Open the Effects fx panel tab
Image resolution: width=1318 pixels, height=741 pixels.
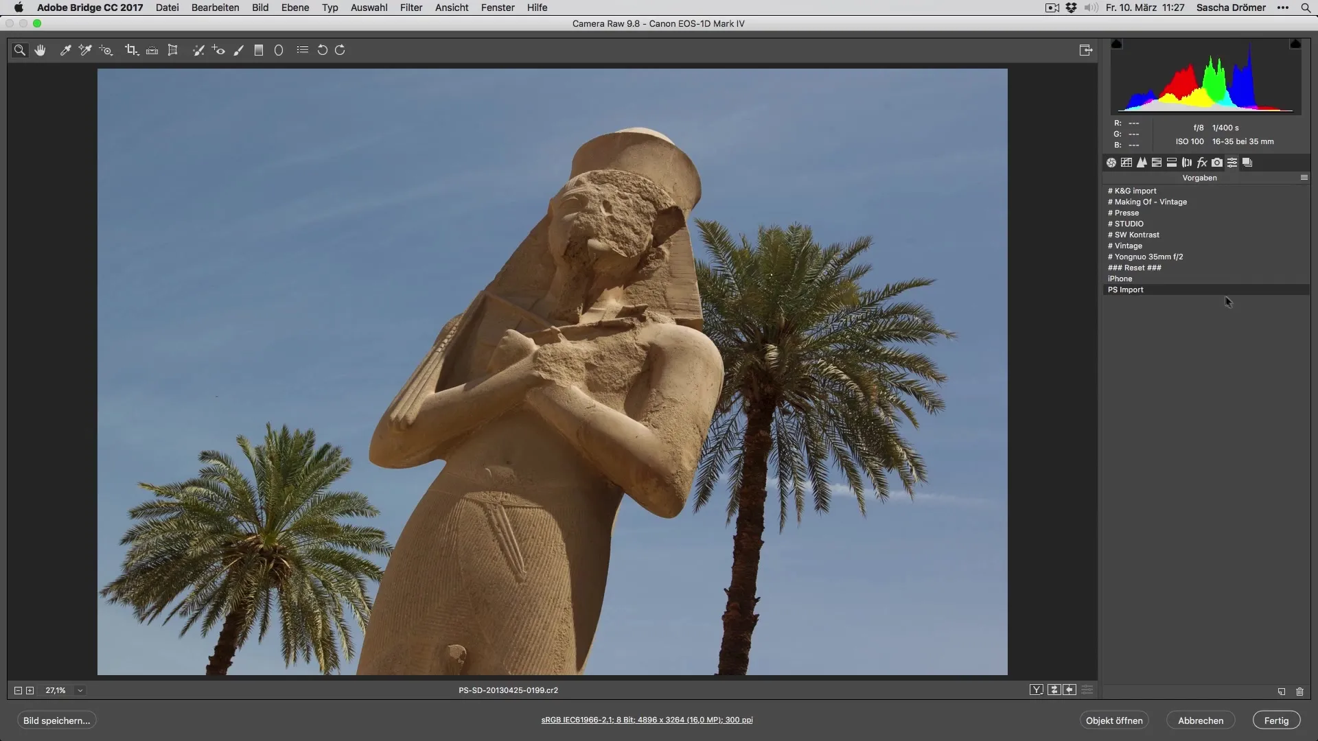coord(1202,163)
